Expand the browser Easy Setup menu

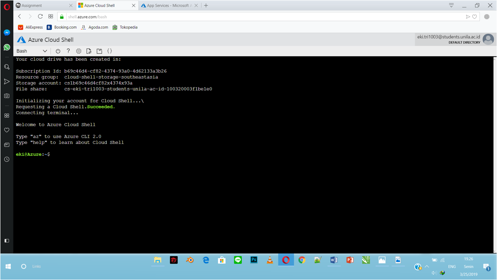[x=451, y=5]
